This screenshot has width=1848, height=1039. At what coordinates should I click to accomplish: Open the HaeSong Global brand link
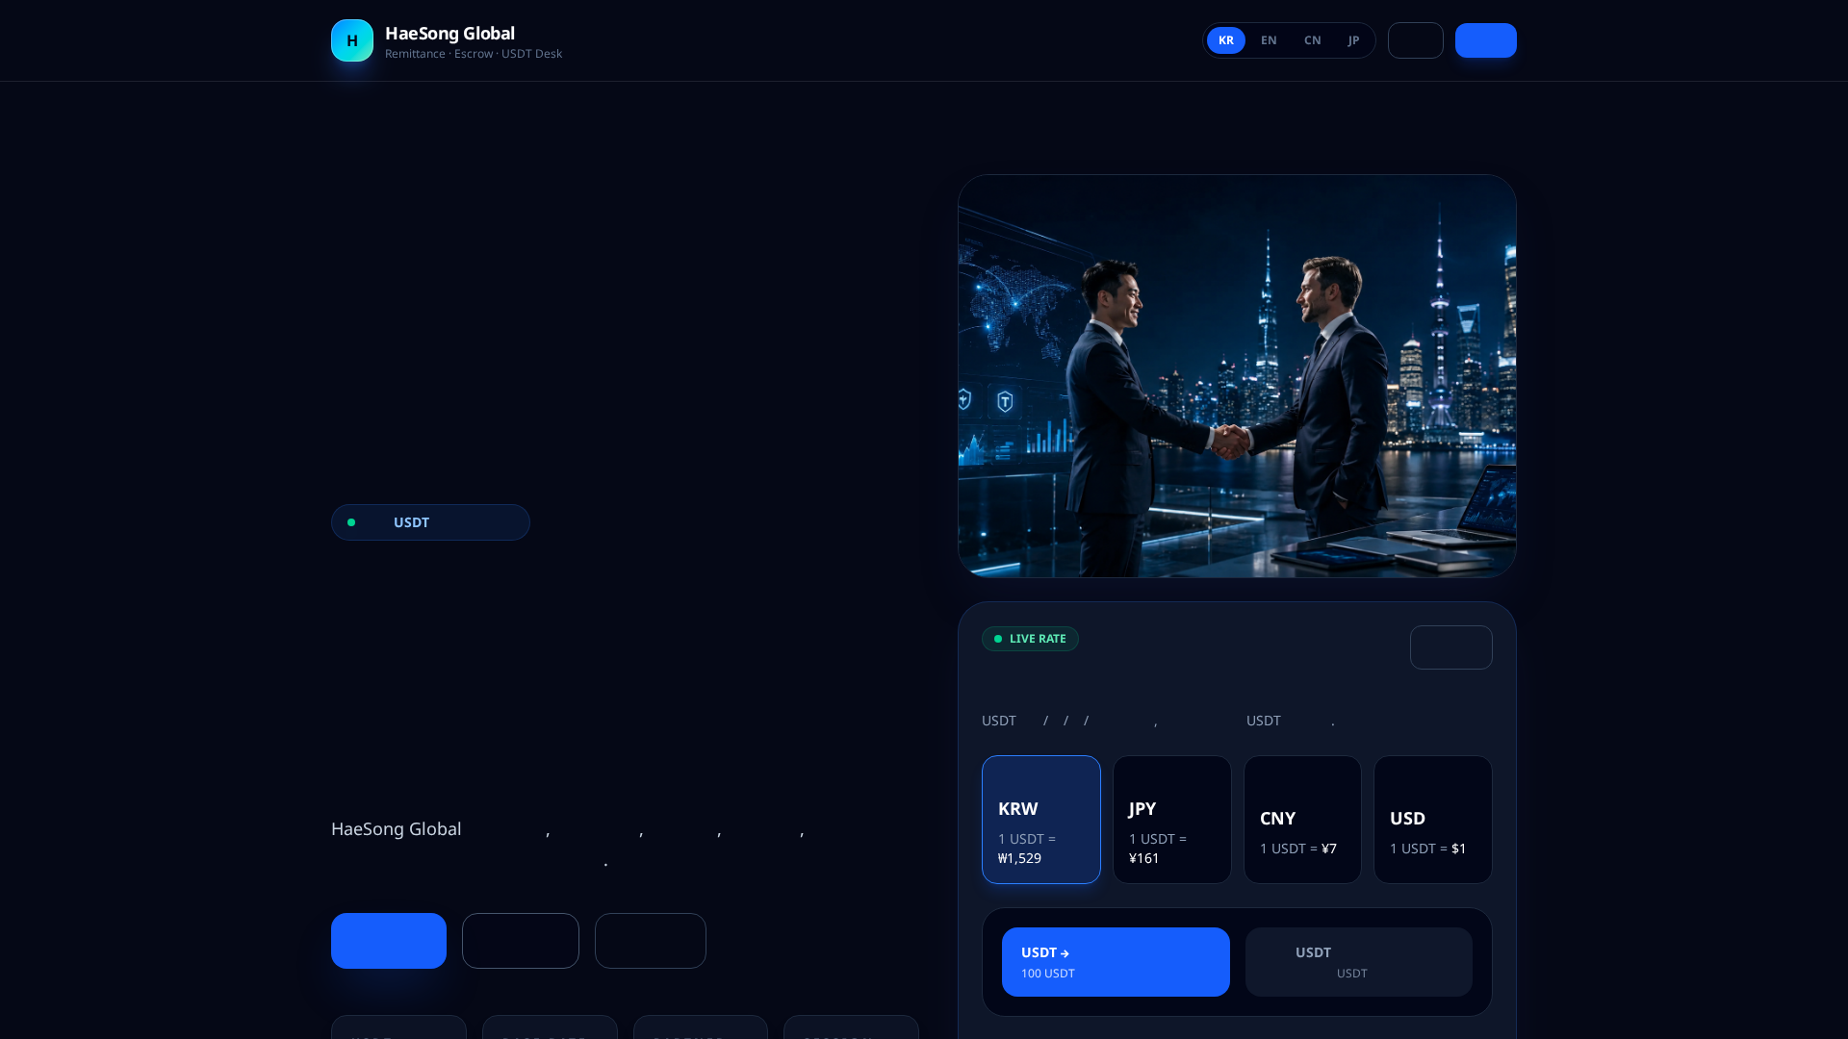447,40
